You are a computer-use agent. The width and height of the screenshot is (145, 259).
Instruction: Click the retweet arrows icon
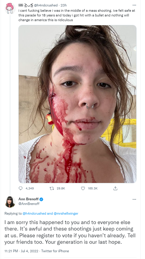click(x=52, y=188)
